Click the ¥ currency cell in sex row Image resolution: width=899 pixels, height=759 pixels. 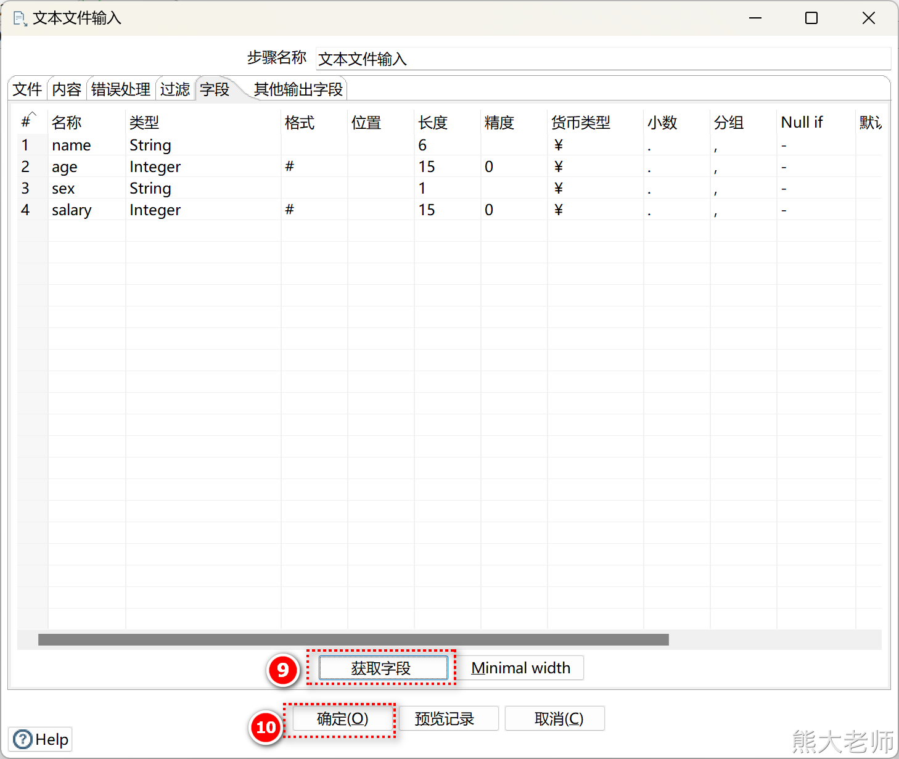(x=596, y=188)
